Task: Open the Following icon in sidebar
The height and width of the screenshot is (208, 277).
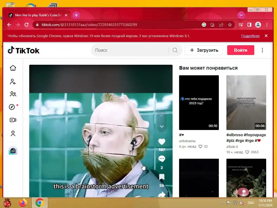Action: [13, 82]
